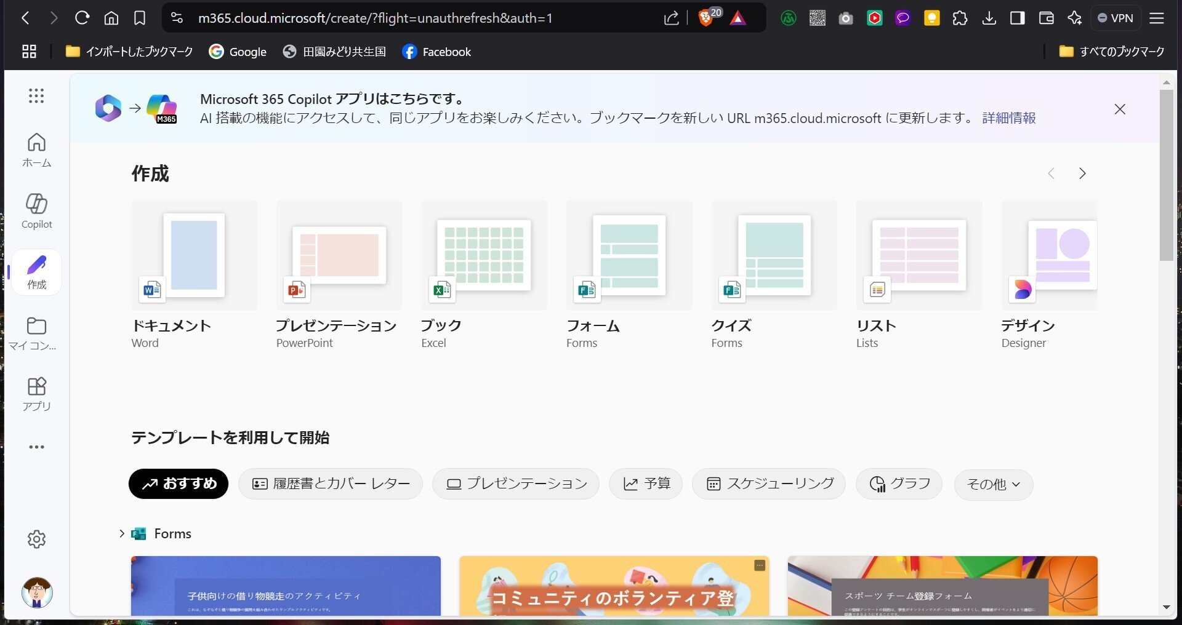Open すべてのブックマーク folder
The image size is (1182, 625).
[1112, 52]
